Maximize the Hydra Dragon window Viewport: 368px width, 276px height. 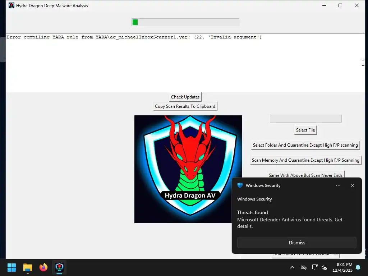pyautogui.click(x=340, y=5)
